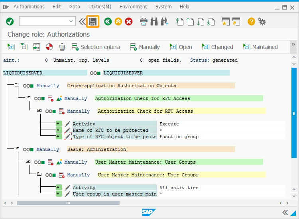Click the generate shortcut icon
The width and height of the screenshot is (299, 219).
tap(236, 22)
